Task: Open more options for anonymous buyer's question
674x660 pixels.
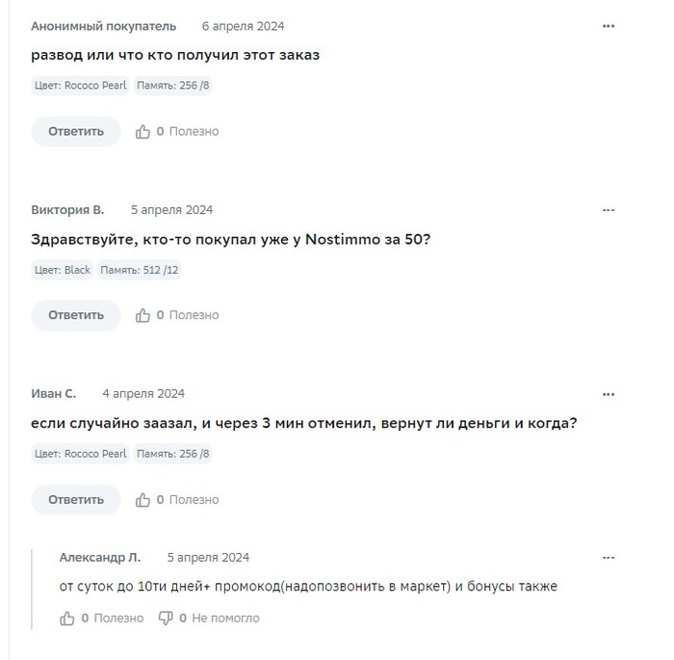Action: point(609,26)
